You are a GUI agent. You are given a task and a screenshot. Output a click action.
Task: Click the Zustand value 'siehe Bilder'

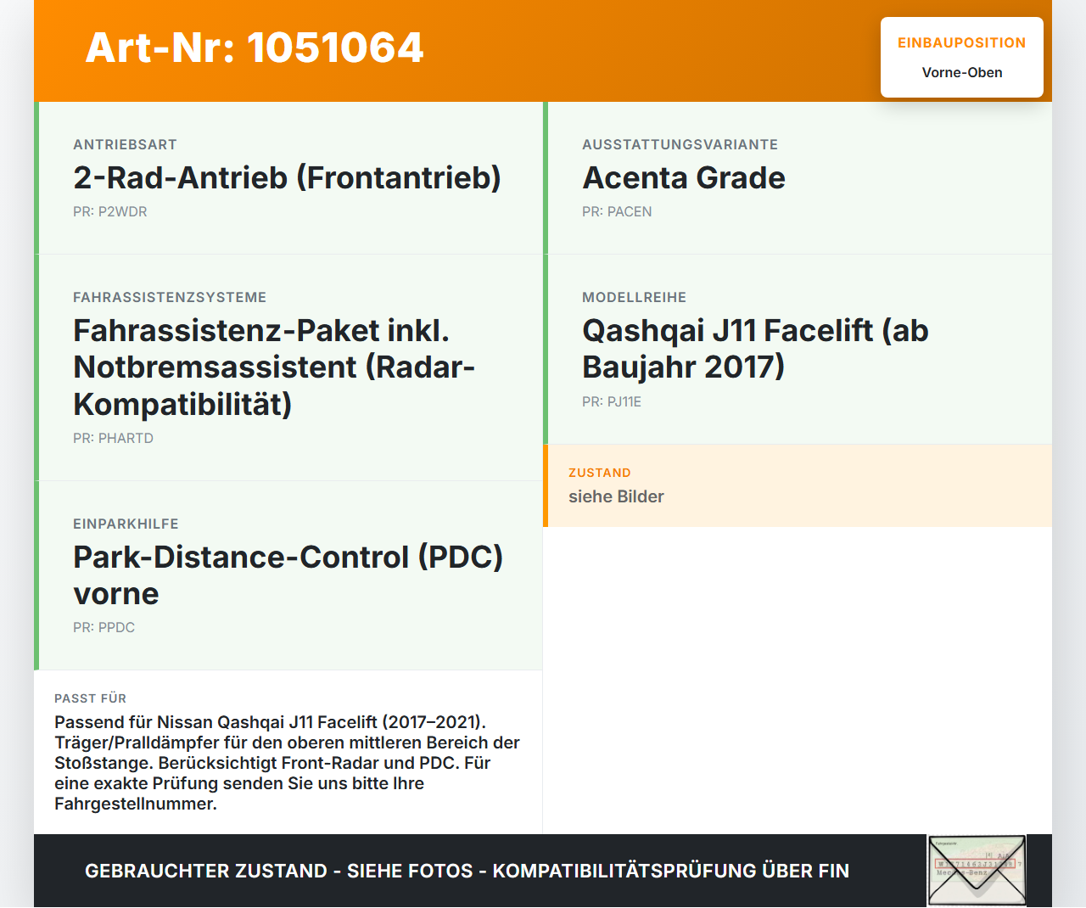click(616, 496)
